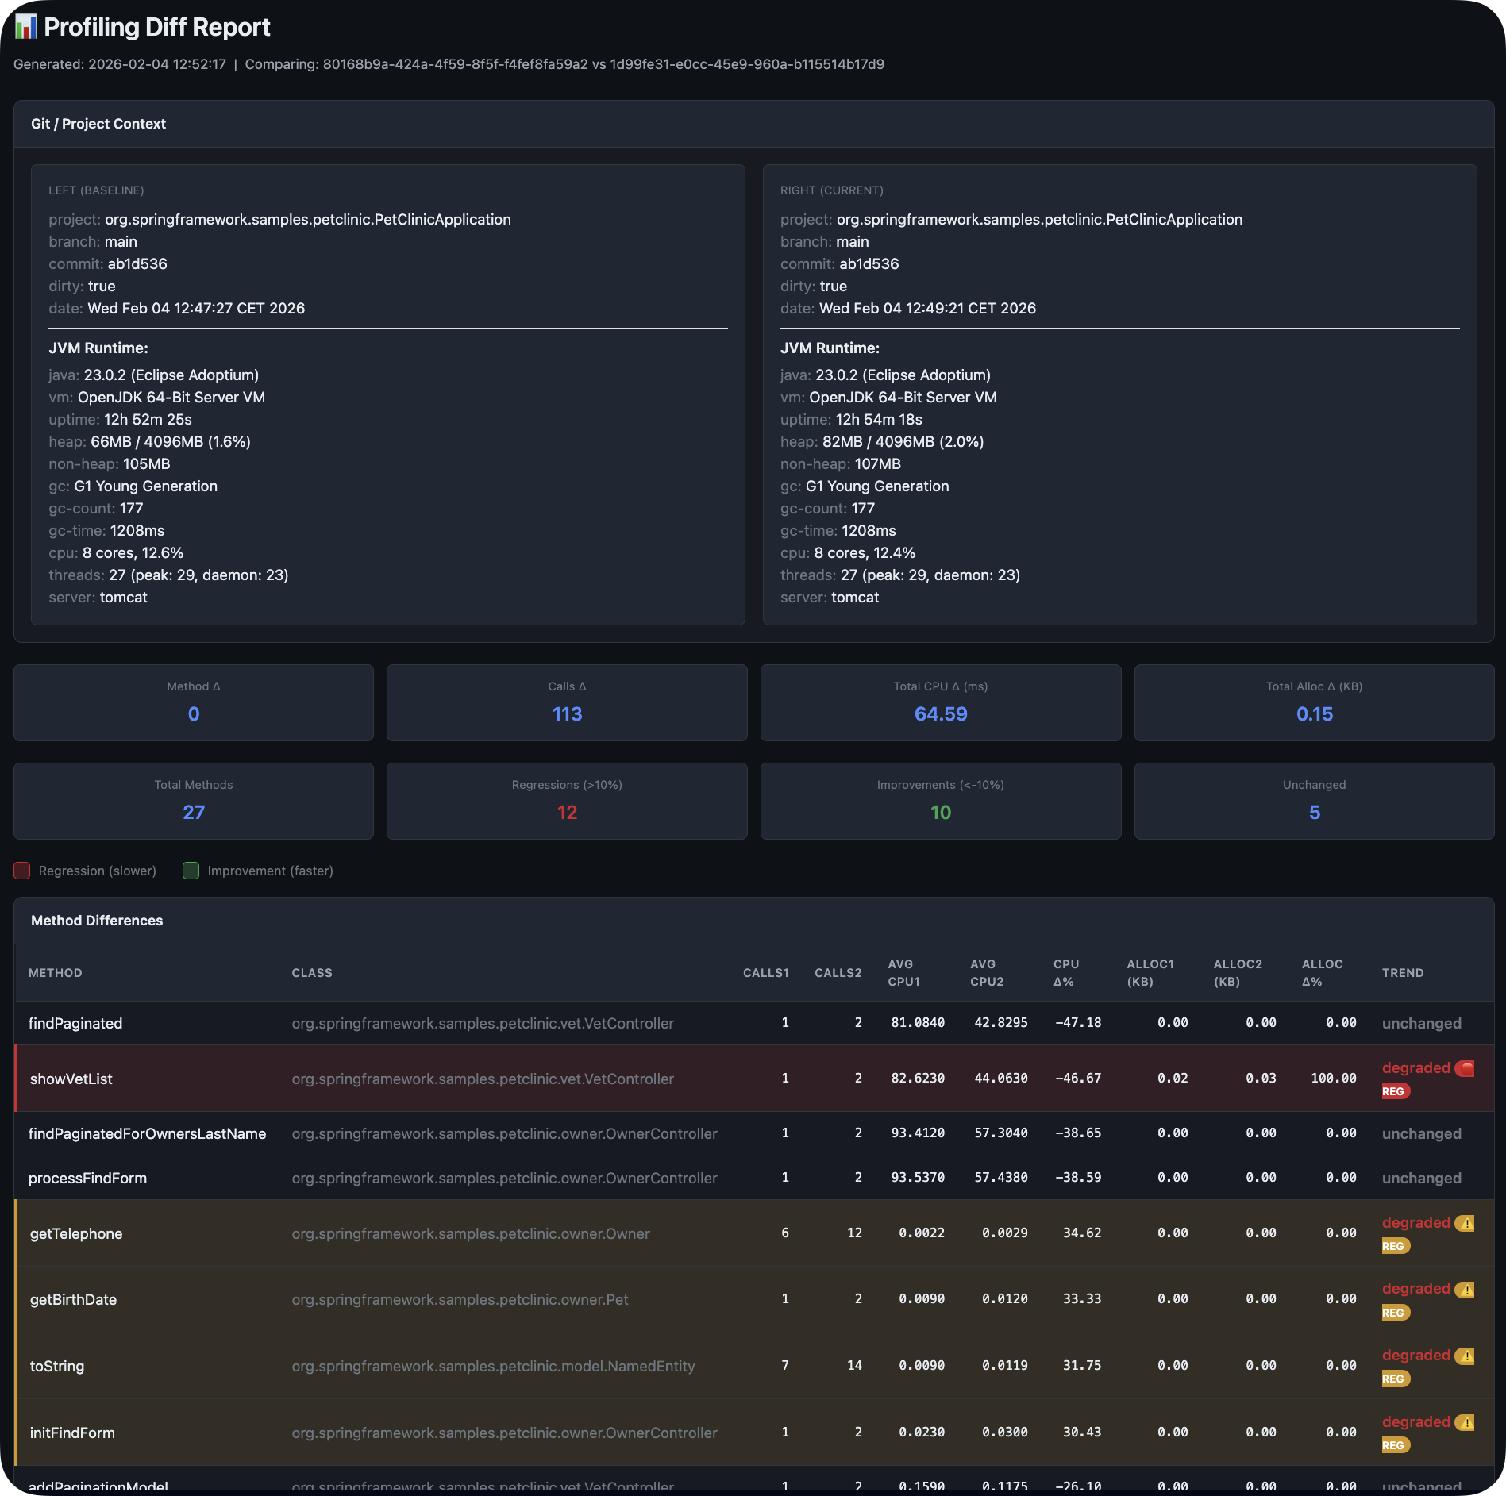Click the warning triangle icon on getBirthDate row
Image resolution: width=1506 pixels, height=1496 pixels.
pyautogui.click(x=1466, y=1289)
